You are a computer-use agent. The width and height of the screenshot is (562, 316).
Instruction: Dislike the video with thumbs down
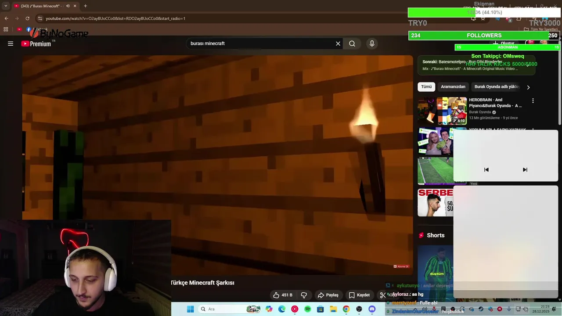(x=304, y=295)
